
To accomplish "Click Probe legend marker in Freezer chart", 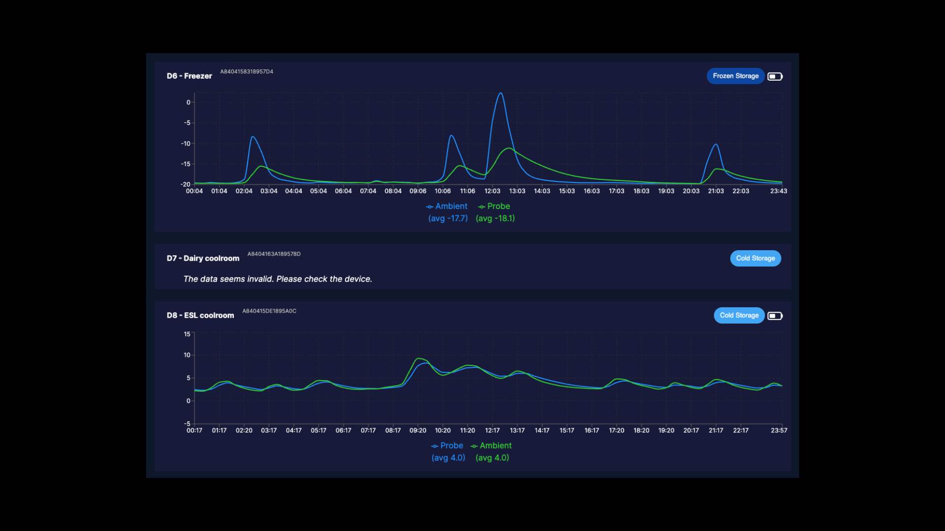I will [x=481, y=207].
